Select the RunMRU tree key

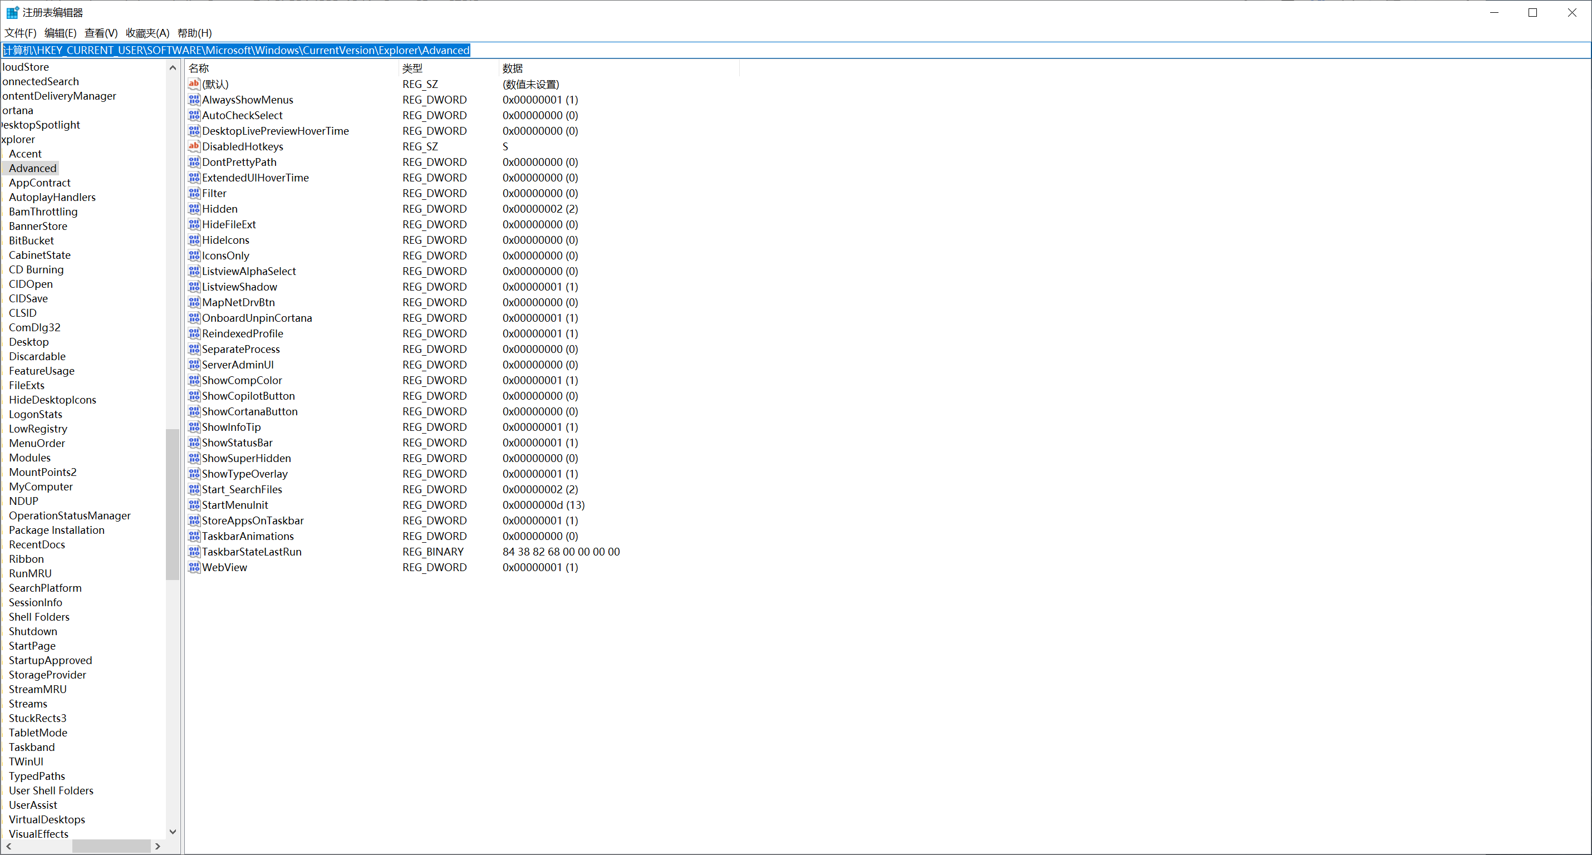coord(30,574)
